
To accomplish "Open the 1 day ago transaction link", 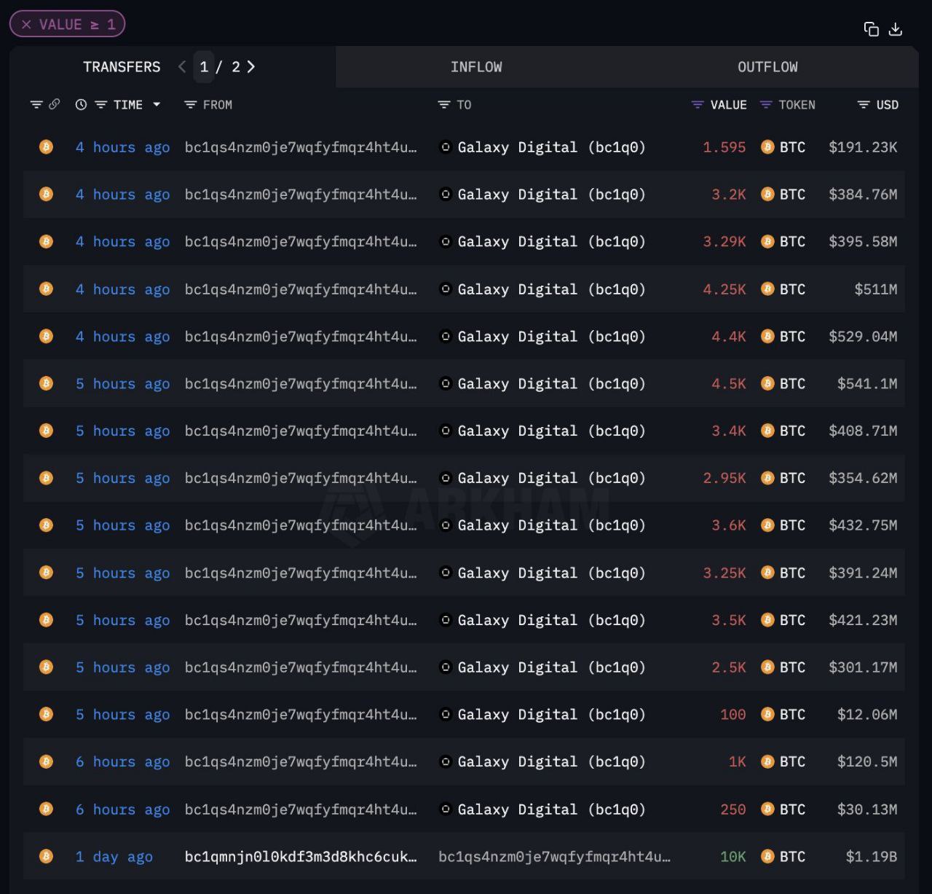I will 114,857.
